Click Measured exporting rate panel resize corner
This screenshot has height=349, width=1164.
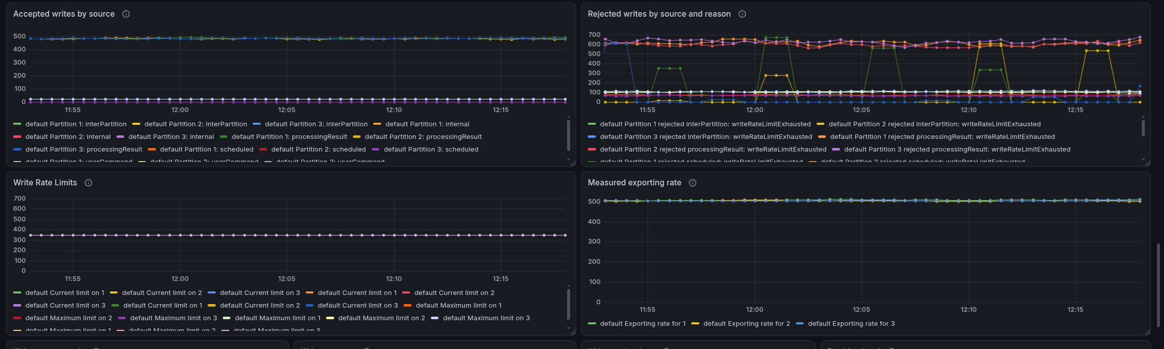click(x=1147, y=332)
